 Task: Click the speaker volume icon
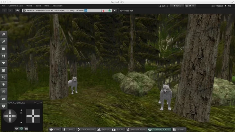(229, 6)
